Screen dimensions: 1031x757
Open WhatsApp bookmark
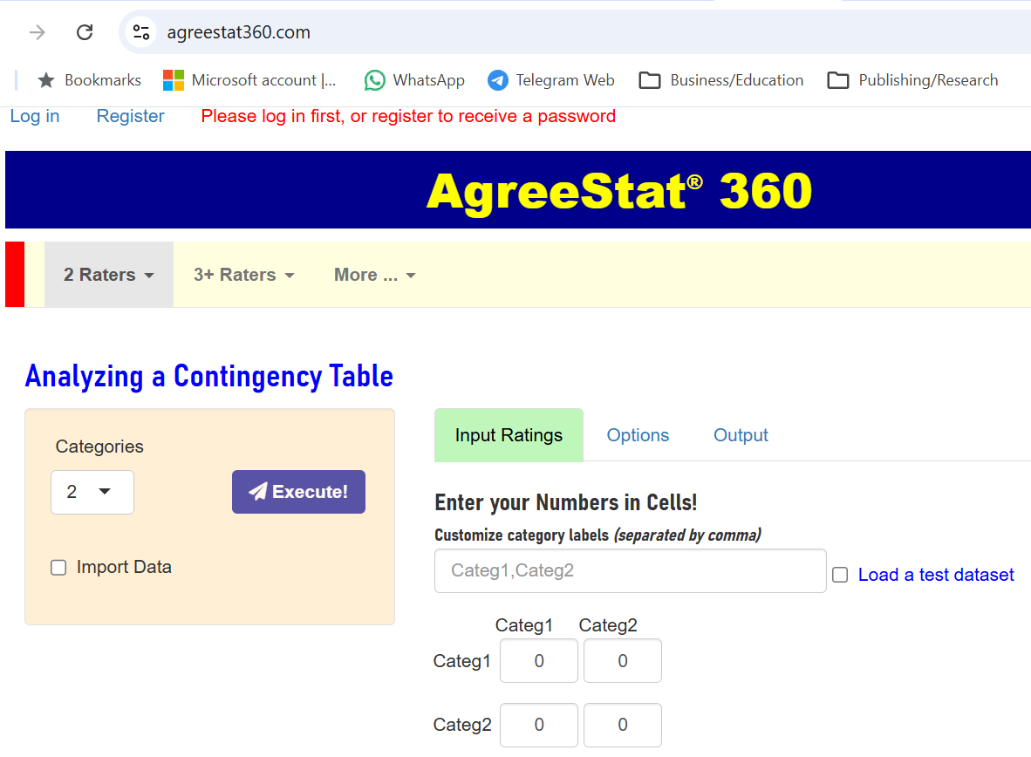point(414,80)
